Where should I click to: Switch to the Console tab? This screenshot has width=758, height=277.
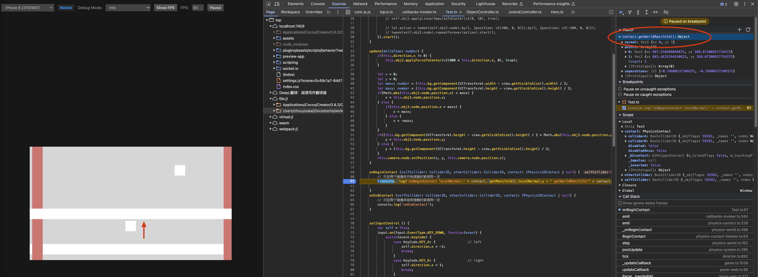(x=318, y=4)
